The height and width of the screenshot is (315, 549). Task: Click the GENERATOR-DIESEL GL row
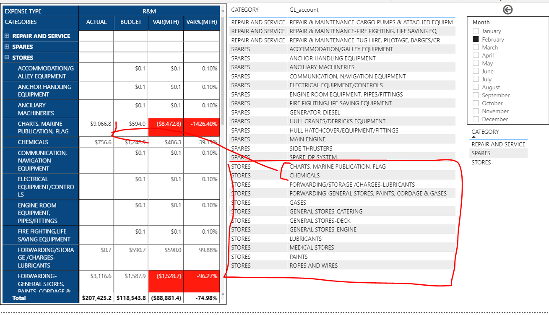342,112
